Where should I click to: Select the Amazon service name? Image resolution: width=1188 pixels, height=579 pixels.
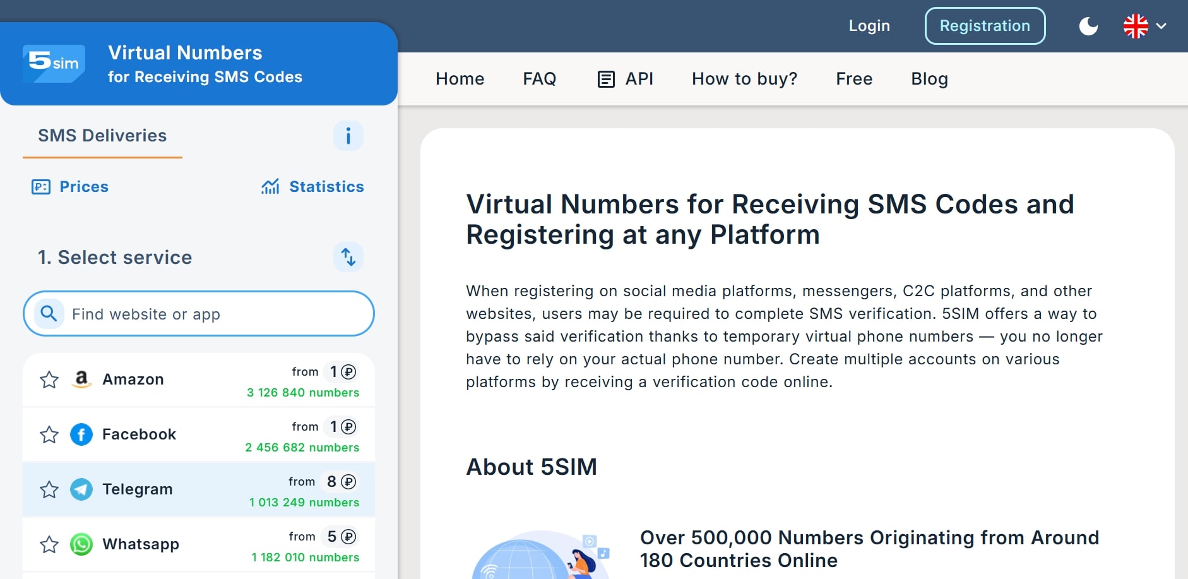click(133, 379)
